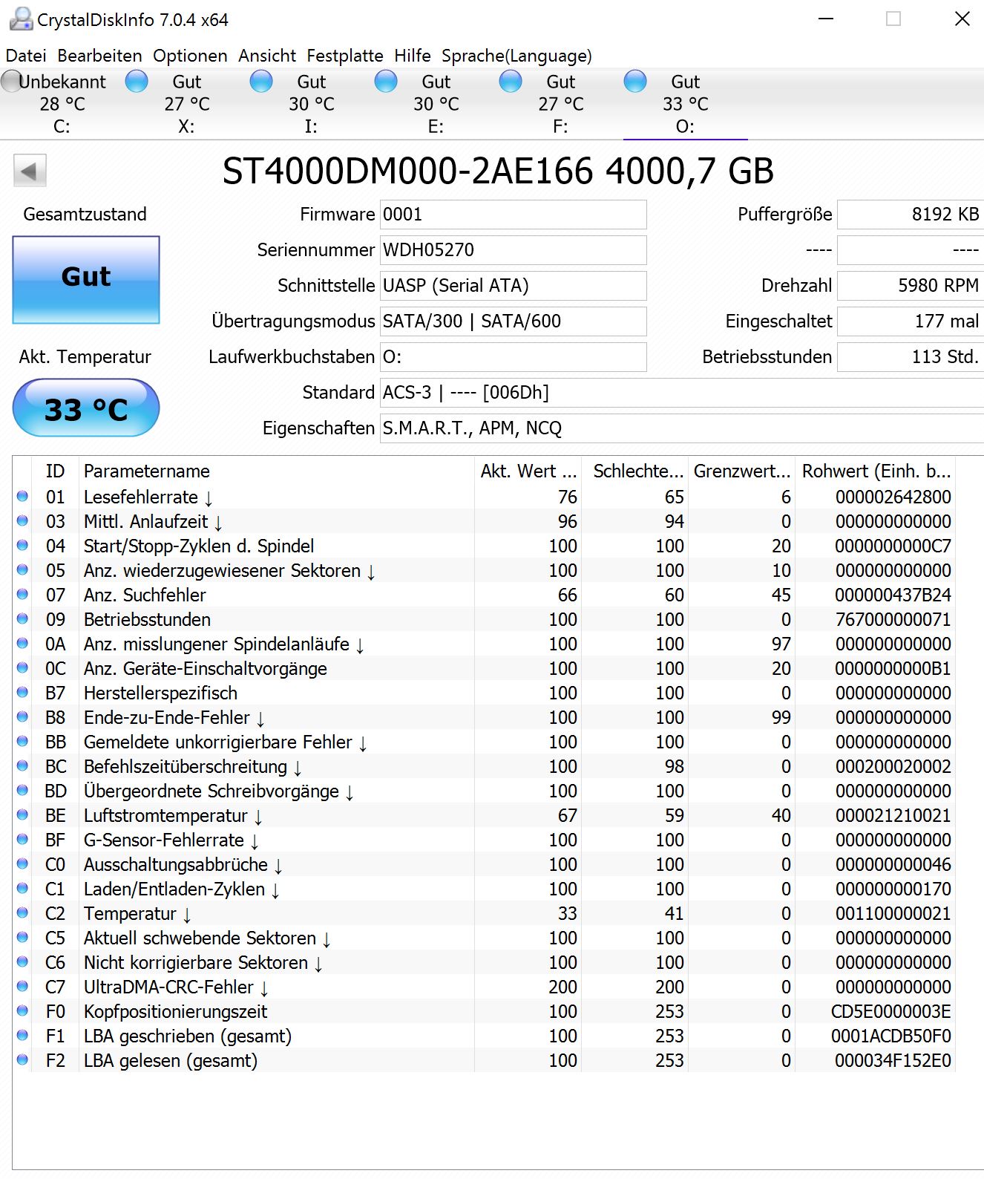Click status dot of LBA gelesen row

[x=22, y=1059]
